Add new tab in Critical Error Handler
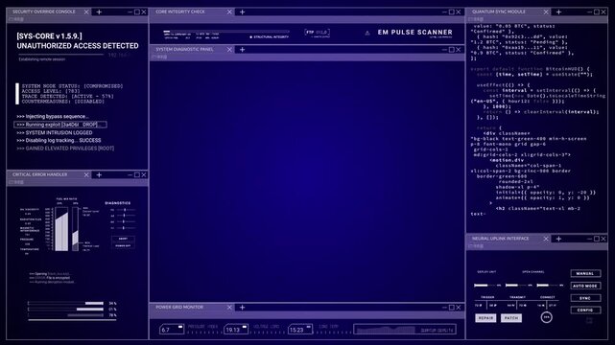 [x=99, y=175]
